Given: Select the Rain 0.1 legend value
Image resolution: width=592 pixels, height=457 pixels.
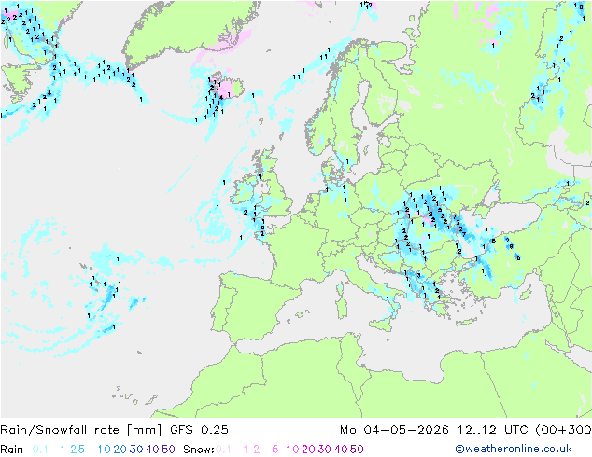Looking at the screenshot, I should [40, 450].
